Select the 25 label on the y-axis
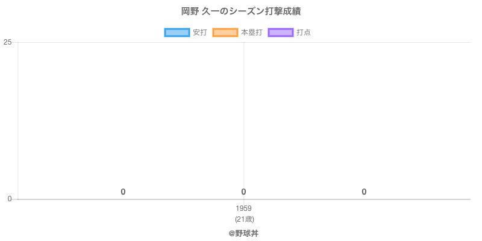 (8, 42)
